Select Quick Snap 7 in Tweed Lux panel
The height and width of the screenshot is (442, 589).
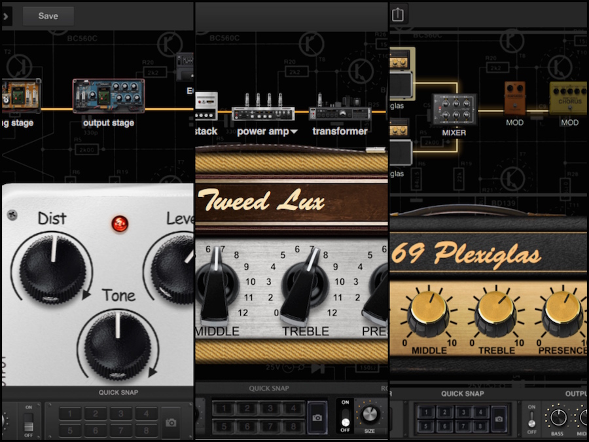(x=270, y=426)
